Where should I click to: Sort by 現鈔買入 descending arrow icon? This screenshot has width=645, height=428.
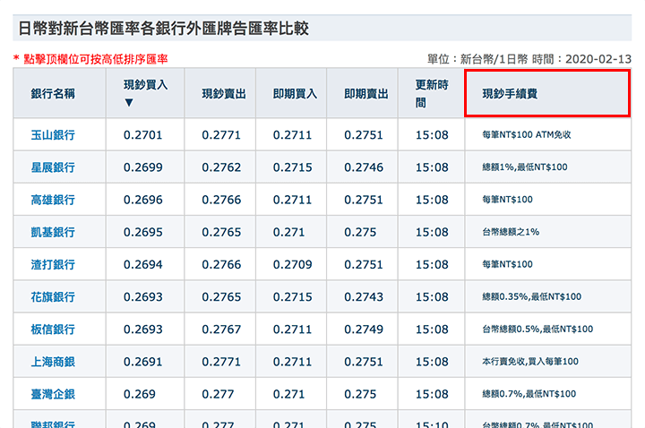pyautogui.click(x=129, y=102)
